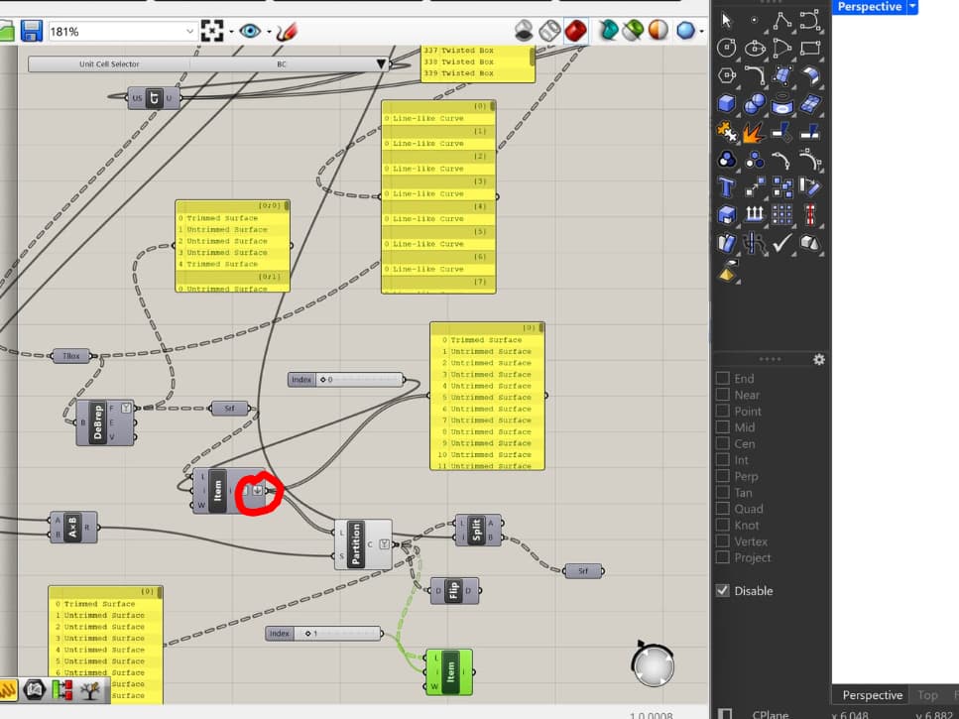This screenshot has height=719, width=959.
Task: Click the green document preview settings icon
Action: (633, 30)
